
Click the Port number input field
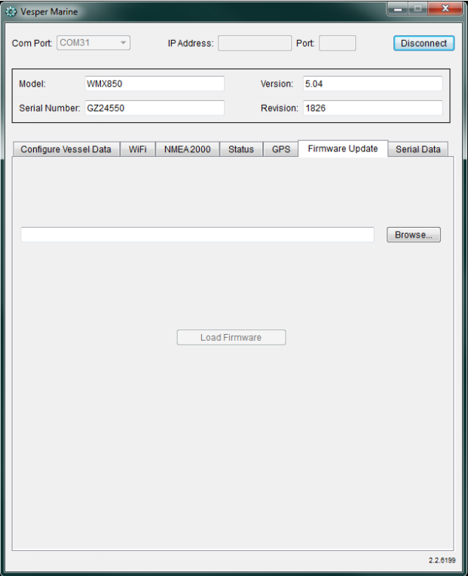point(338,43)
